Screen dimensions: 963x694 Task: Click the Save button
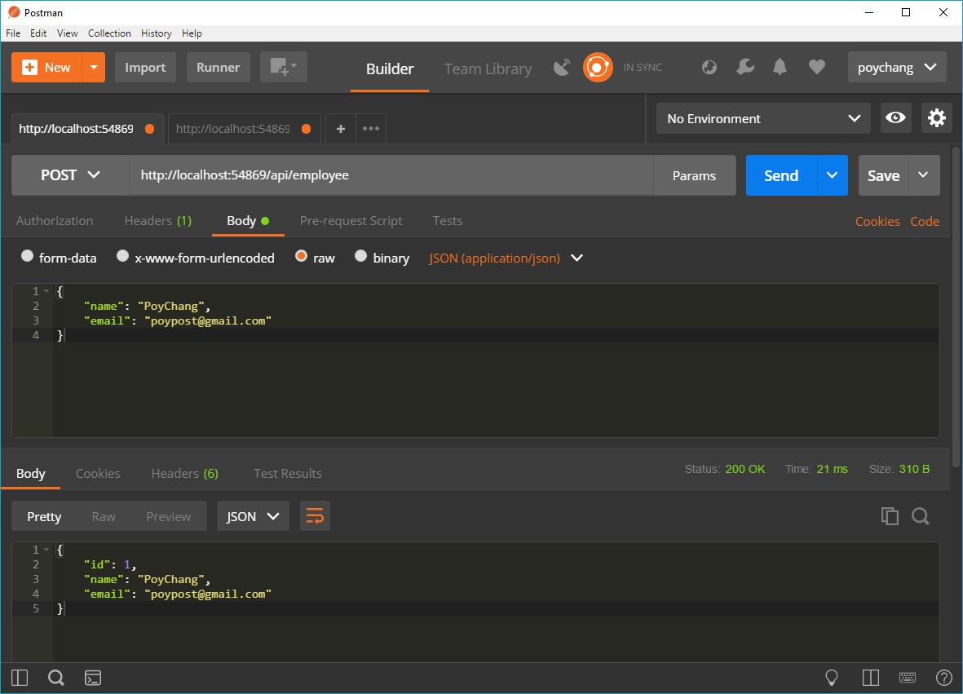883,175
